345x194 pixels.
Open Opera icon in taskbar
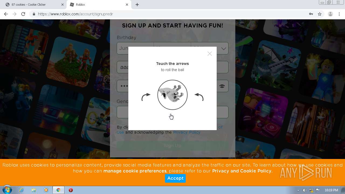tap(71, 190)
